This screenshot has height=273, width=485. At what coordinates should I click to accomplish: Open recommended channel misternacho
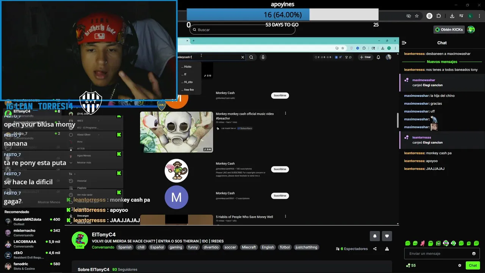coord(32,232)
